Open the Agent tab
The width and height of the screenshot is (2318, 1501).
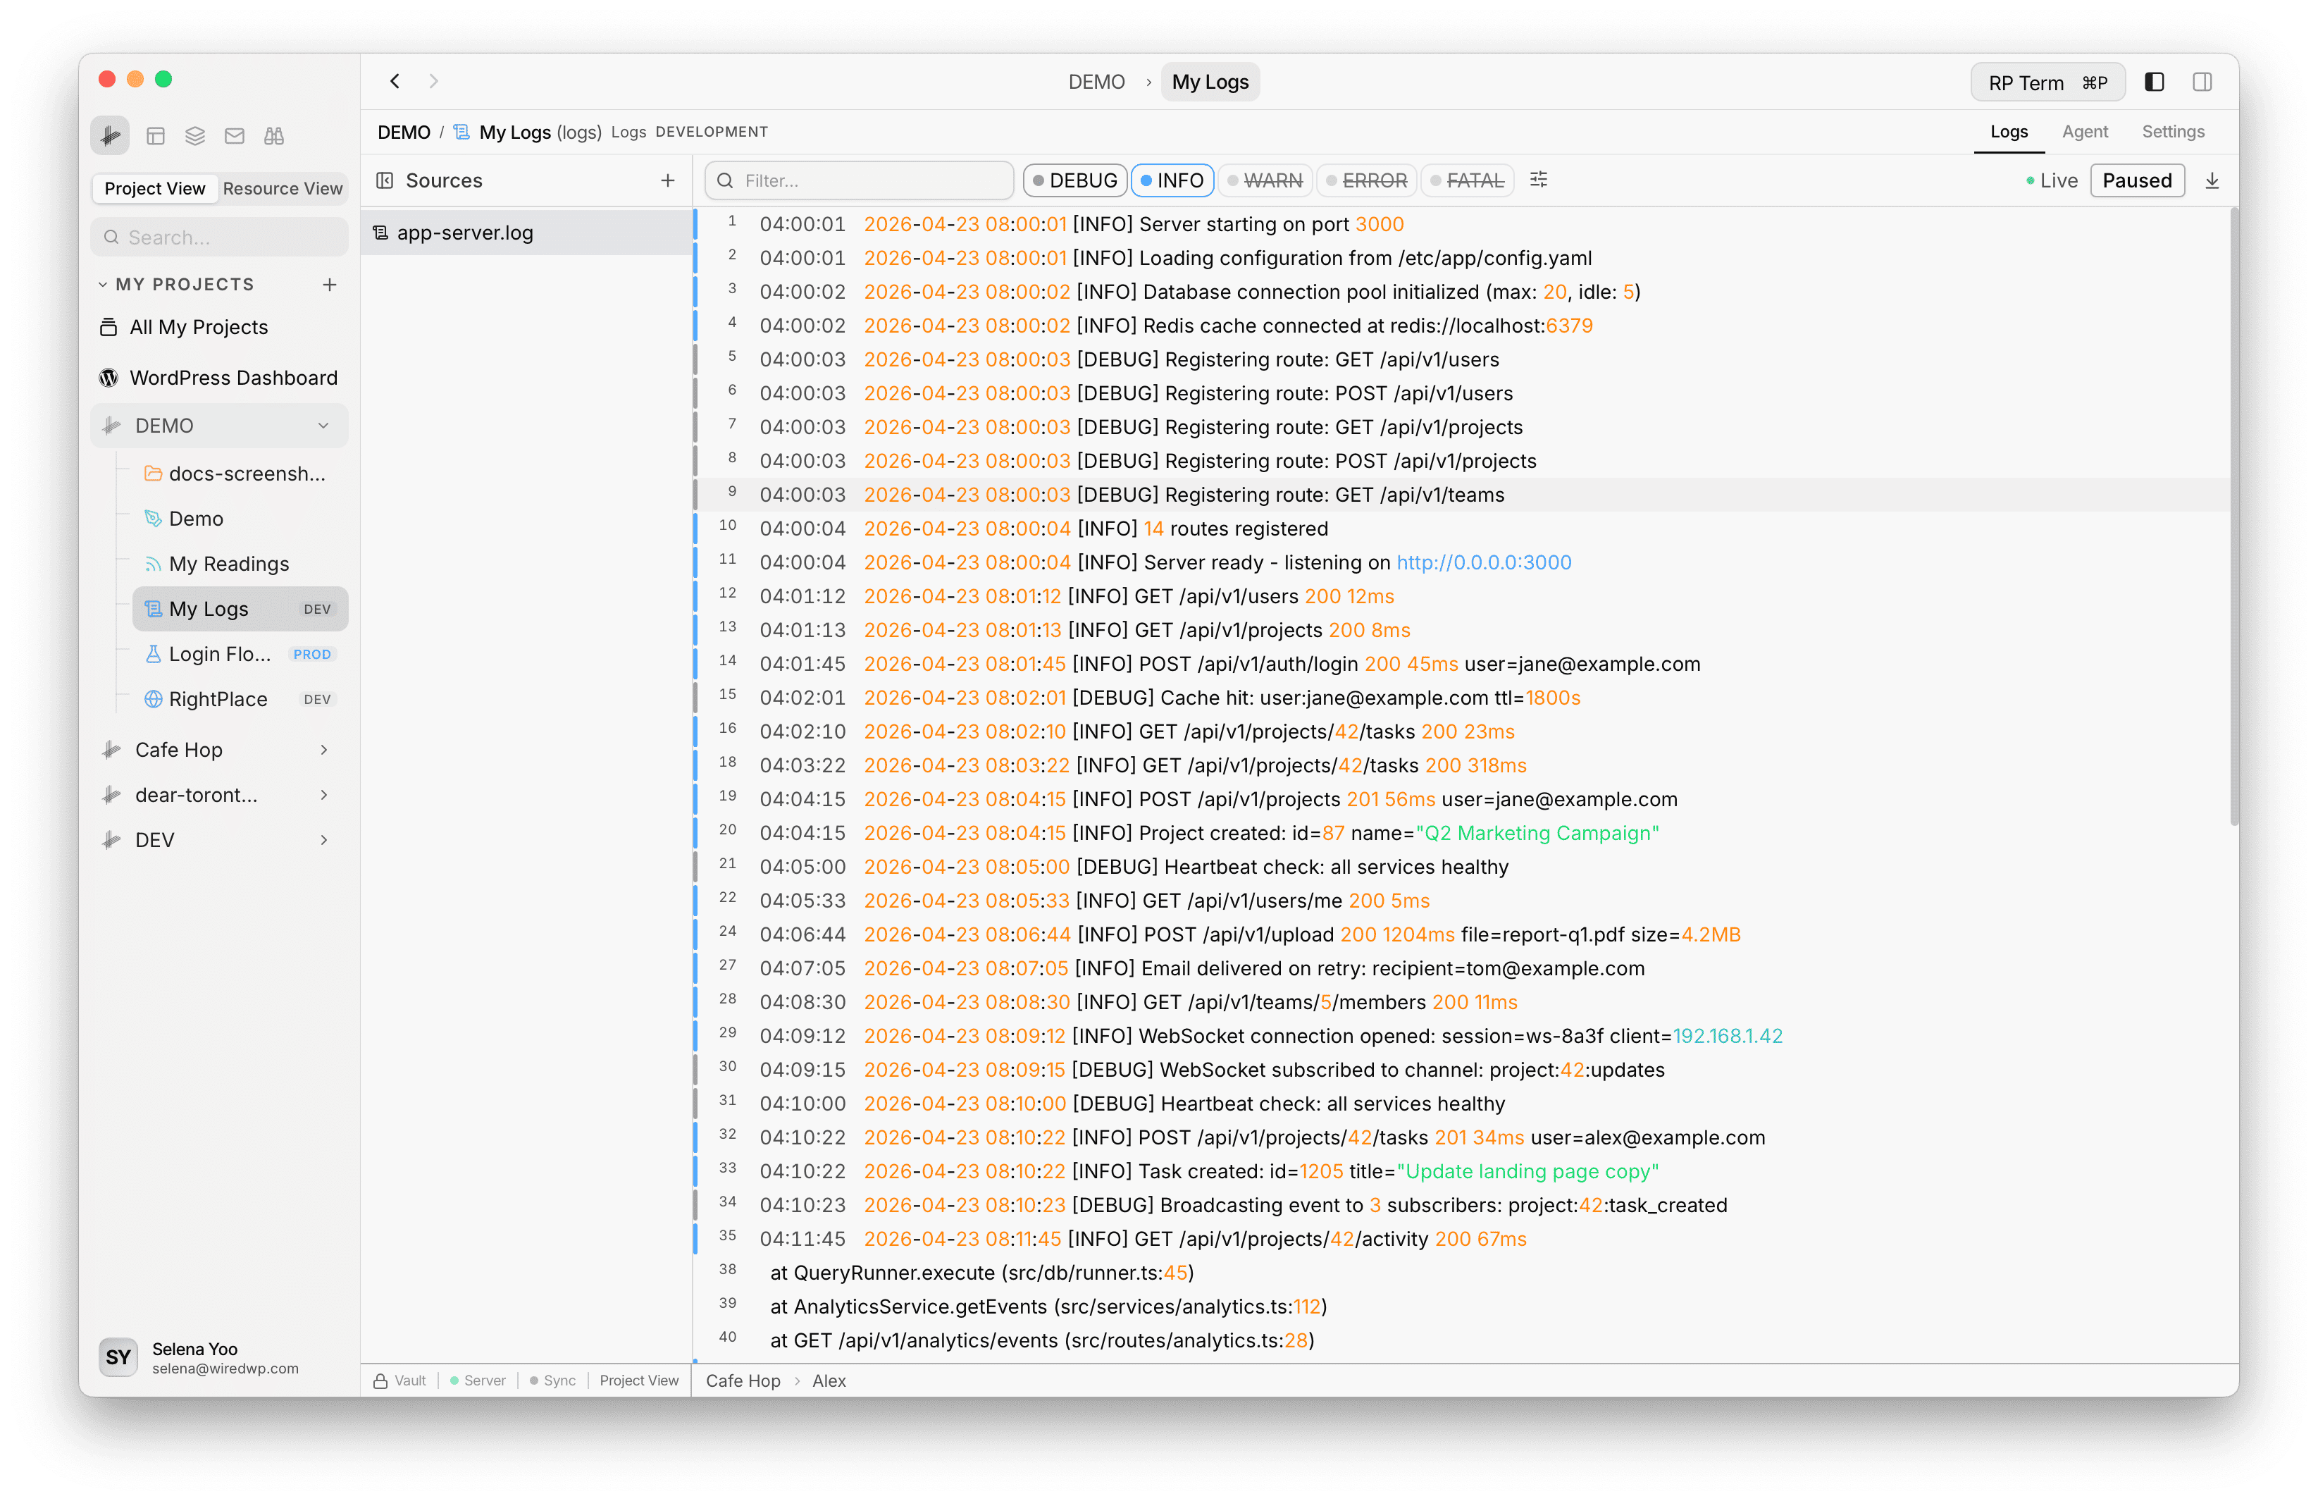[2084, 132]
